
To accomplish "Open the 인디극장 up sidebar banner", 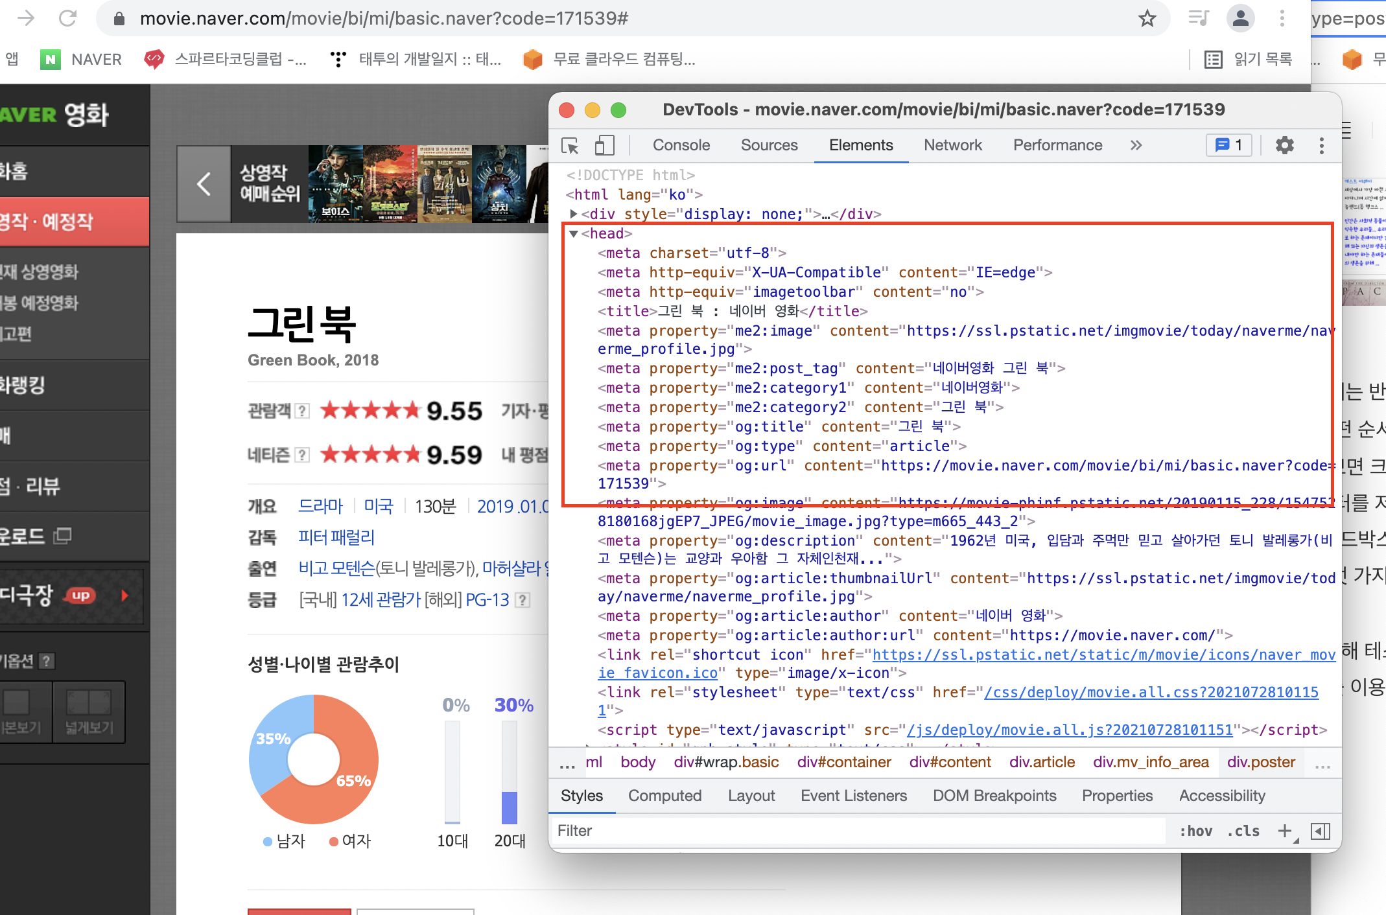I will pos(71,596).
